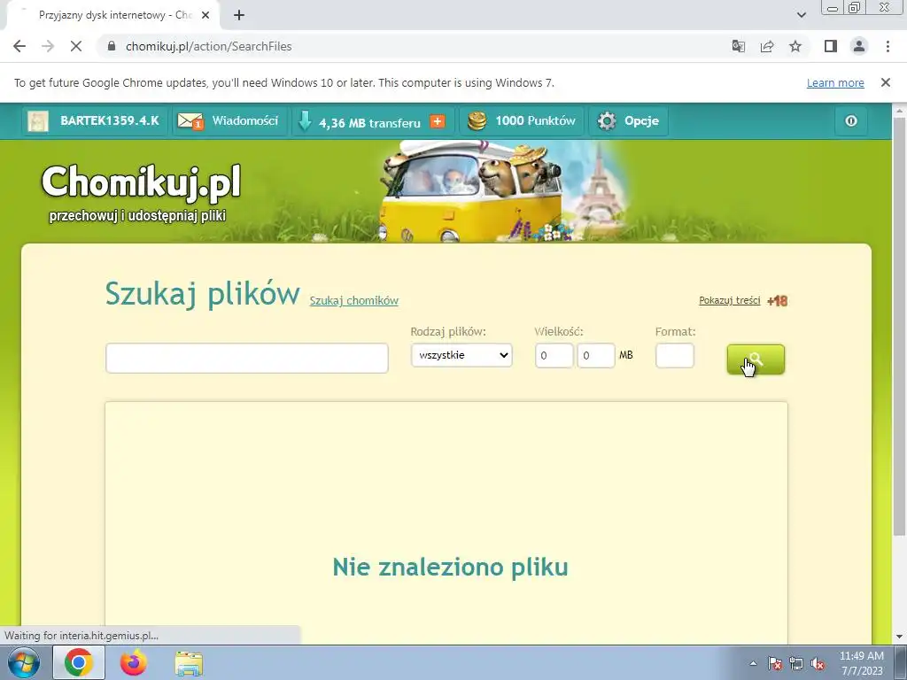The width and height of the screenshot is (907, 680).
Task: Toggle the browser side panel icon
Action: click(x=831, y=46)
